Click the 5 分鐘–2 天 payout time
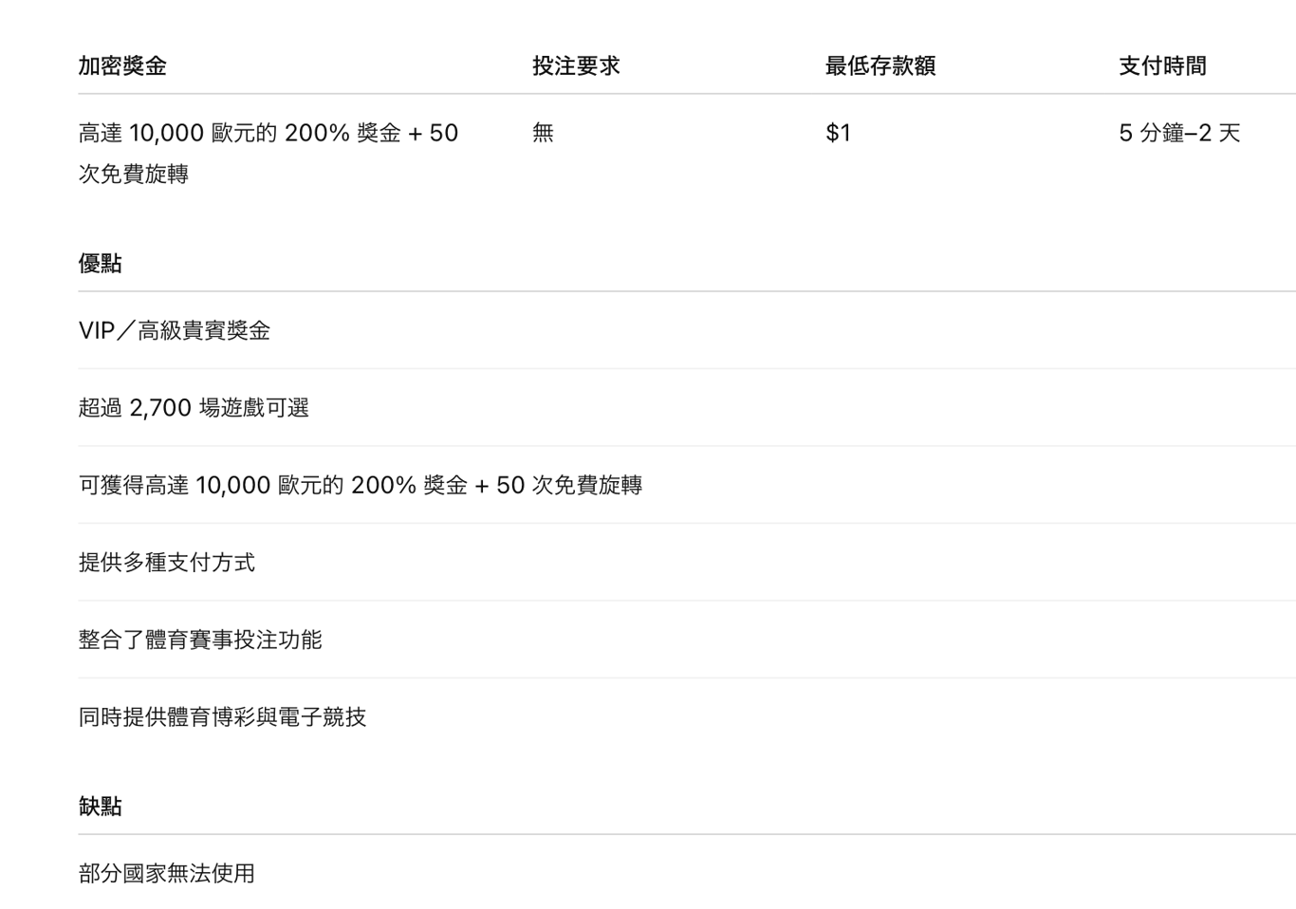Image resolution: width=1296 pixels, height=909 pixels. point(1179,133)
